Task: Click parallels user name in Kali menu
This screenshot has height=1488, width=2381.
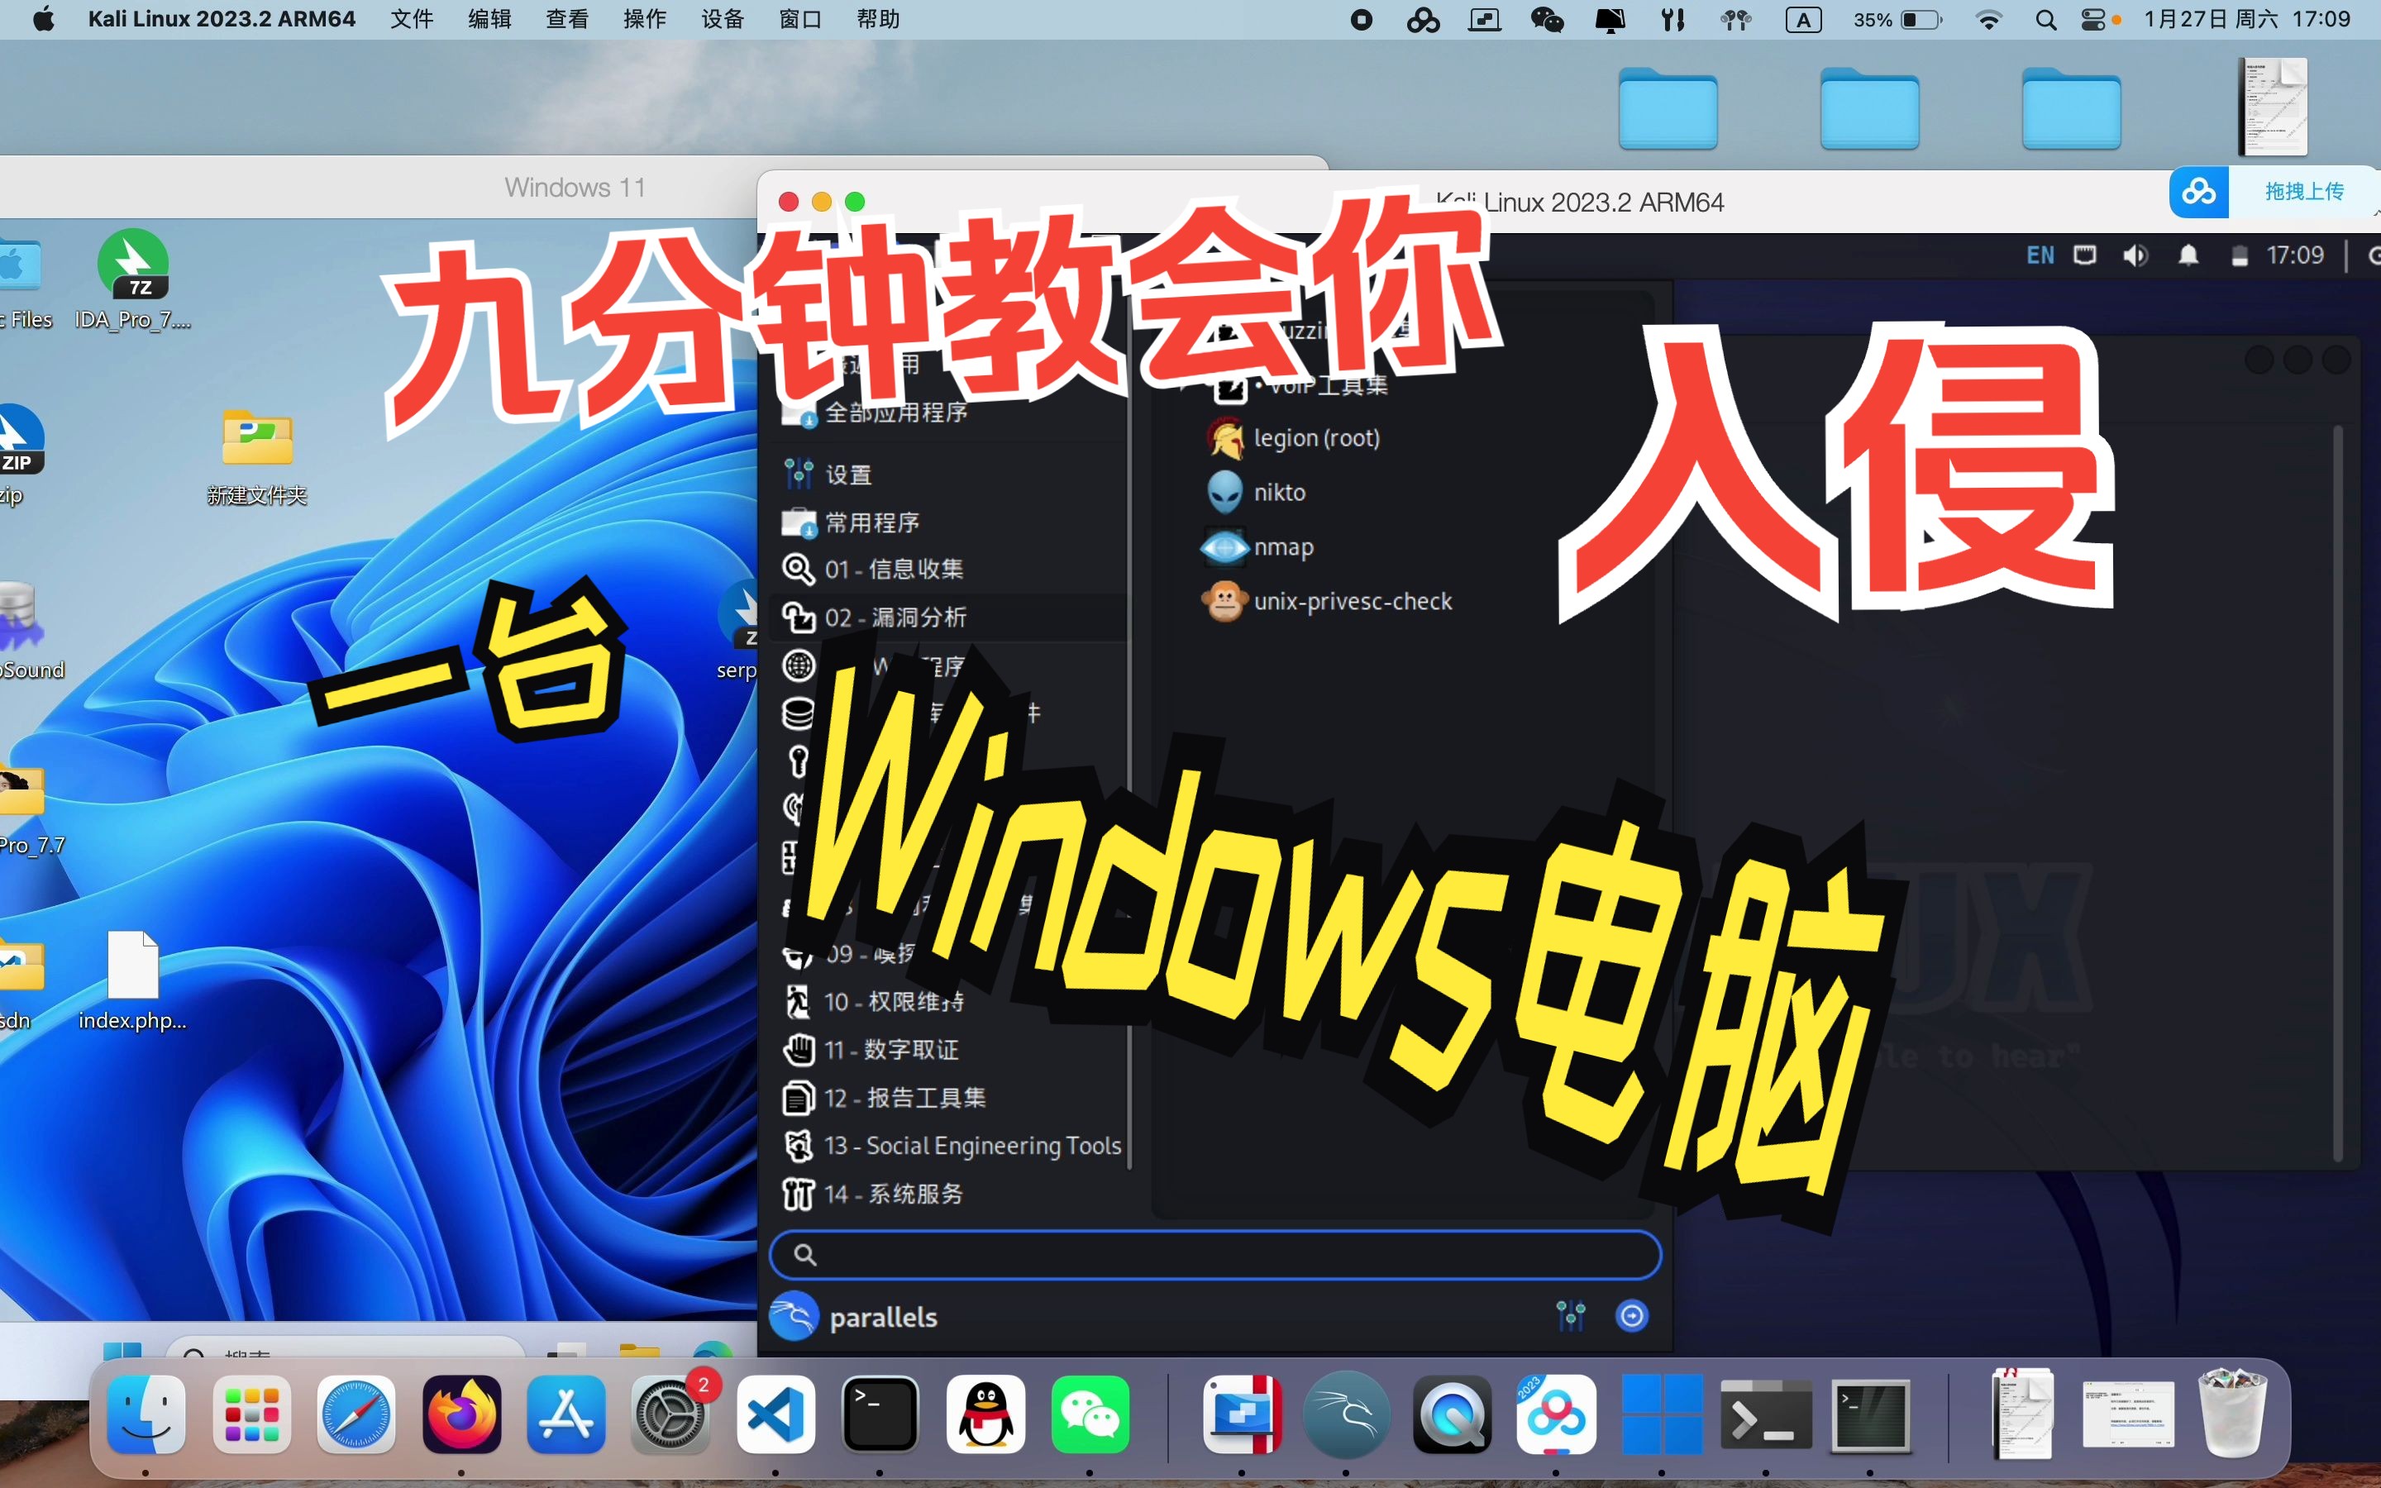Action: click(883, 1317)
